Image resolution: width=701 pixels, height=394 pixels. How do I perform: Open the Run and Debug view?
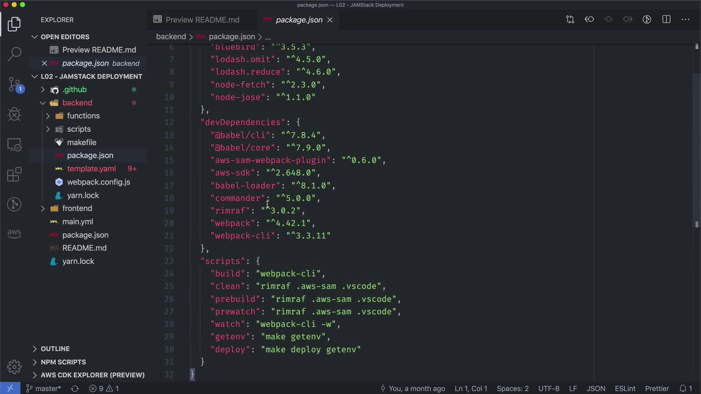pos(14,115)
